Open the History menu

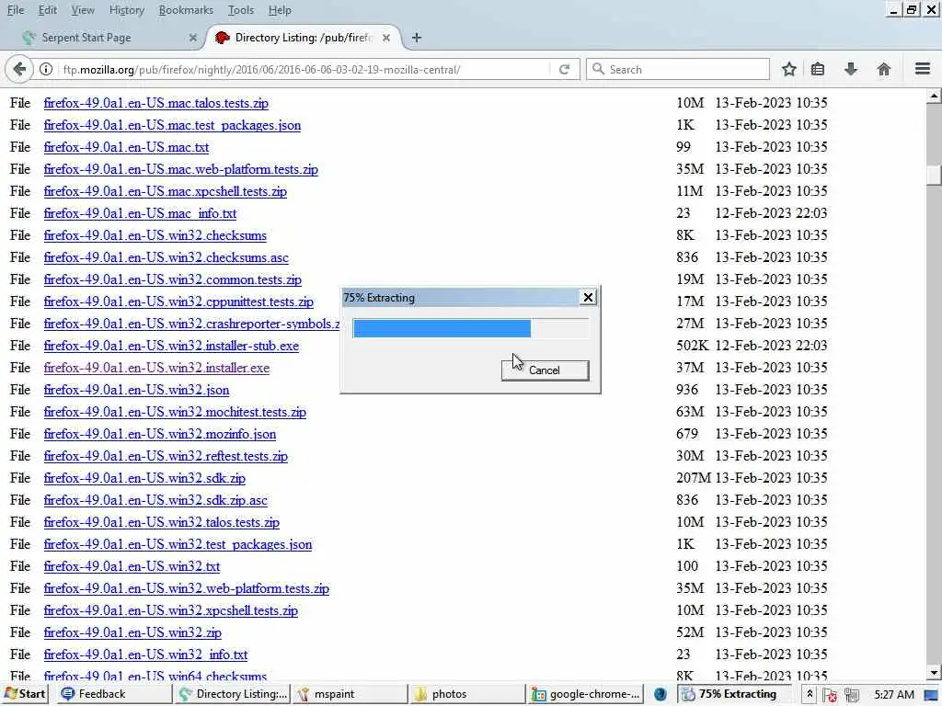(x=127, y=10)
